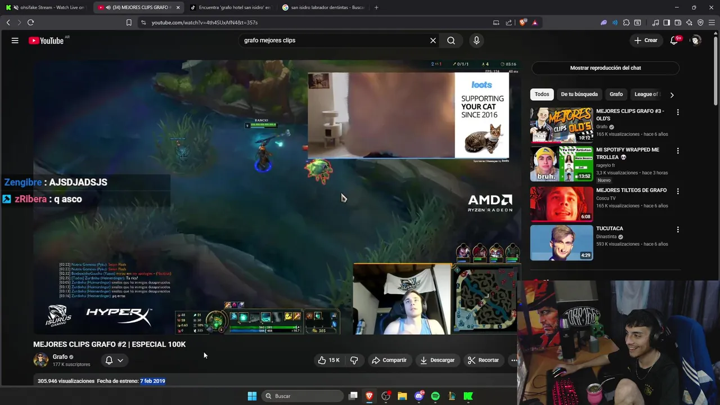Start voice search with microphone icon
Screen dimensions: 720x405
click(476, 40)
